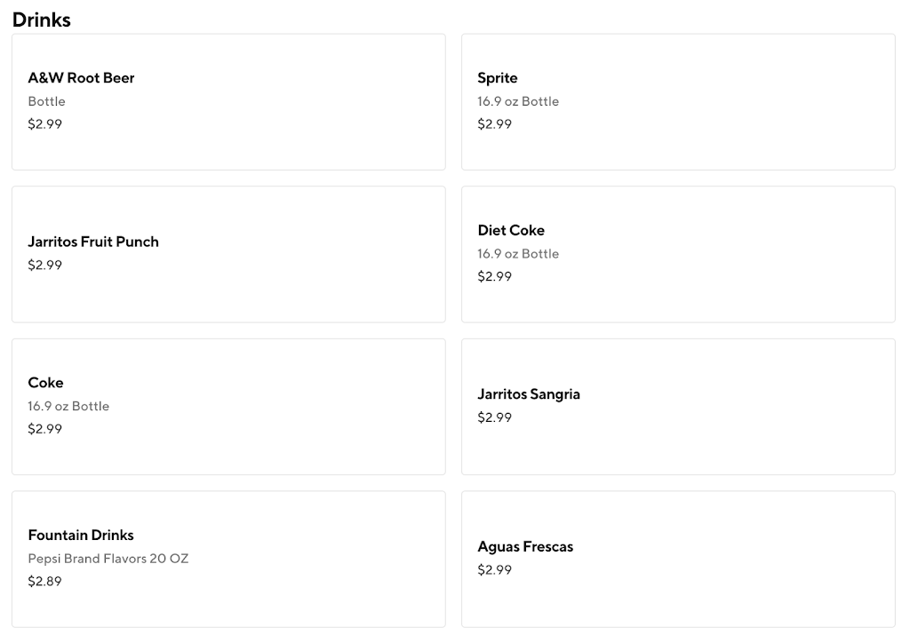Click the Jarritos Fruit Punch menu item
The image size is (910, 643).
pos(228,254)
